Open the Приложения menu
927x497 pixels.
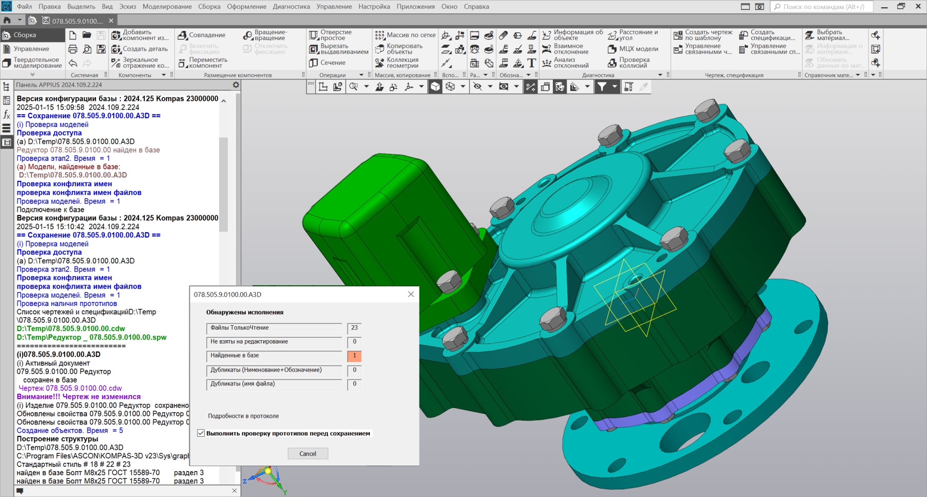pos(415,6)
